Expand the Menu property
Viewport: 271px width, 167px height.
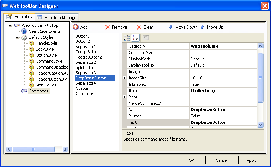pyautogui.click(x=124, y=97)
